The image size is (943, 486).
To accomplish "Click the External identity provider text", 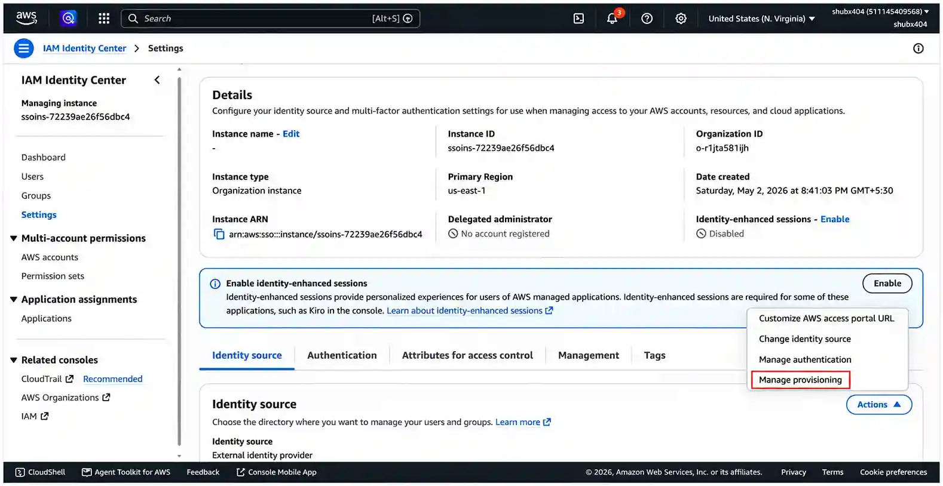I will click(262, 455).
